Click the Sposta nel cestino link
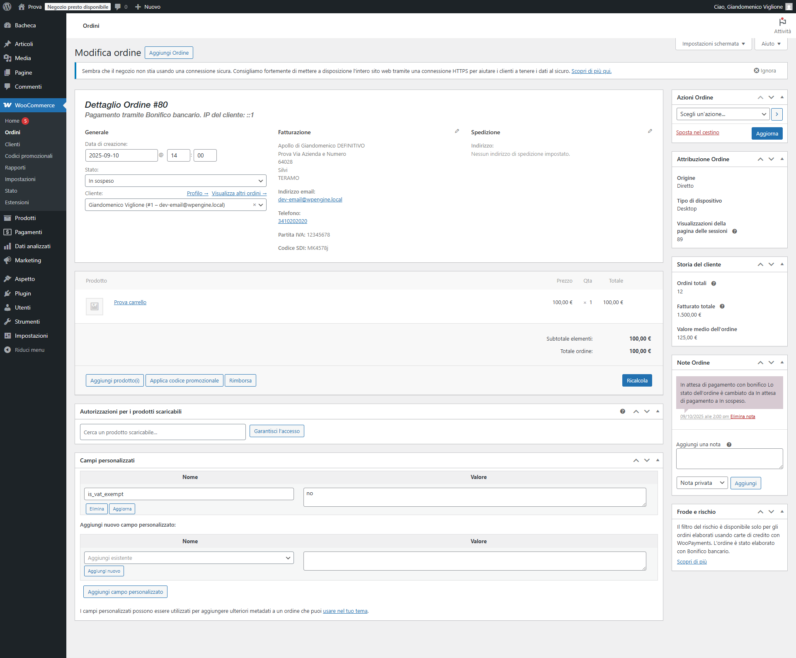The height and width of the screenshot is (658, 796). 697,133
